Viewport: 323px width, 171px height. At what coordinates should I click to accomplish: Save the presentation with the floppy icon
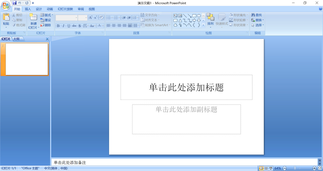tap(14, 3)
